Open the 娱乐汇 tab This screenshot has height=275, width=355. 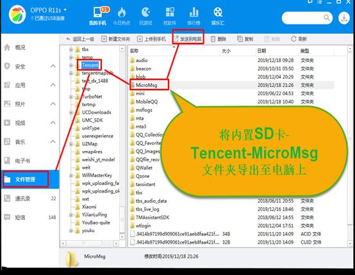coord(218,16)
